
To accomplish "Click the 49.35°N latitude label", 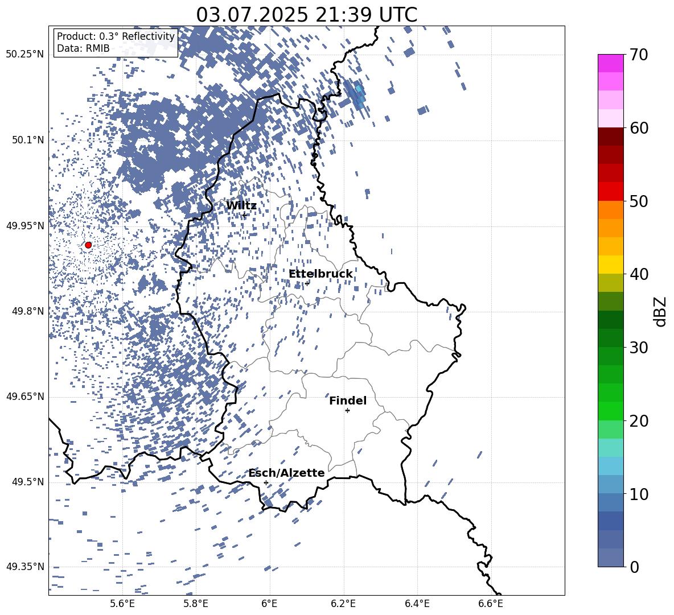I will (25, 567).
